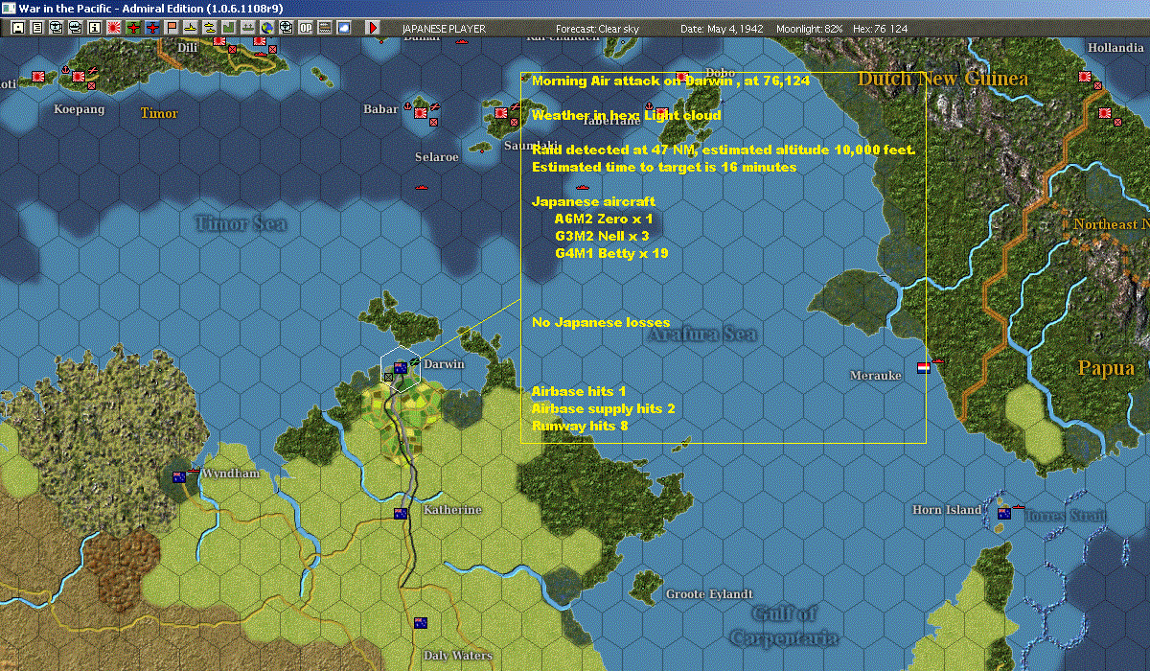Click the 'Runway hits 8' line

tap(580, 425)
